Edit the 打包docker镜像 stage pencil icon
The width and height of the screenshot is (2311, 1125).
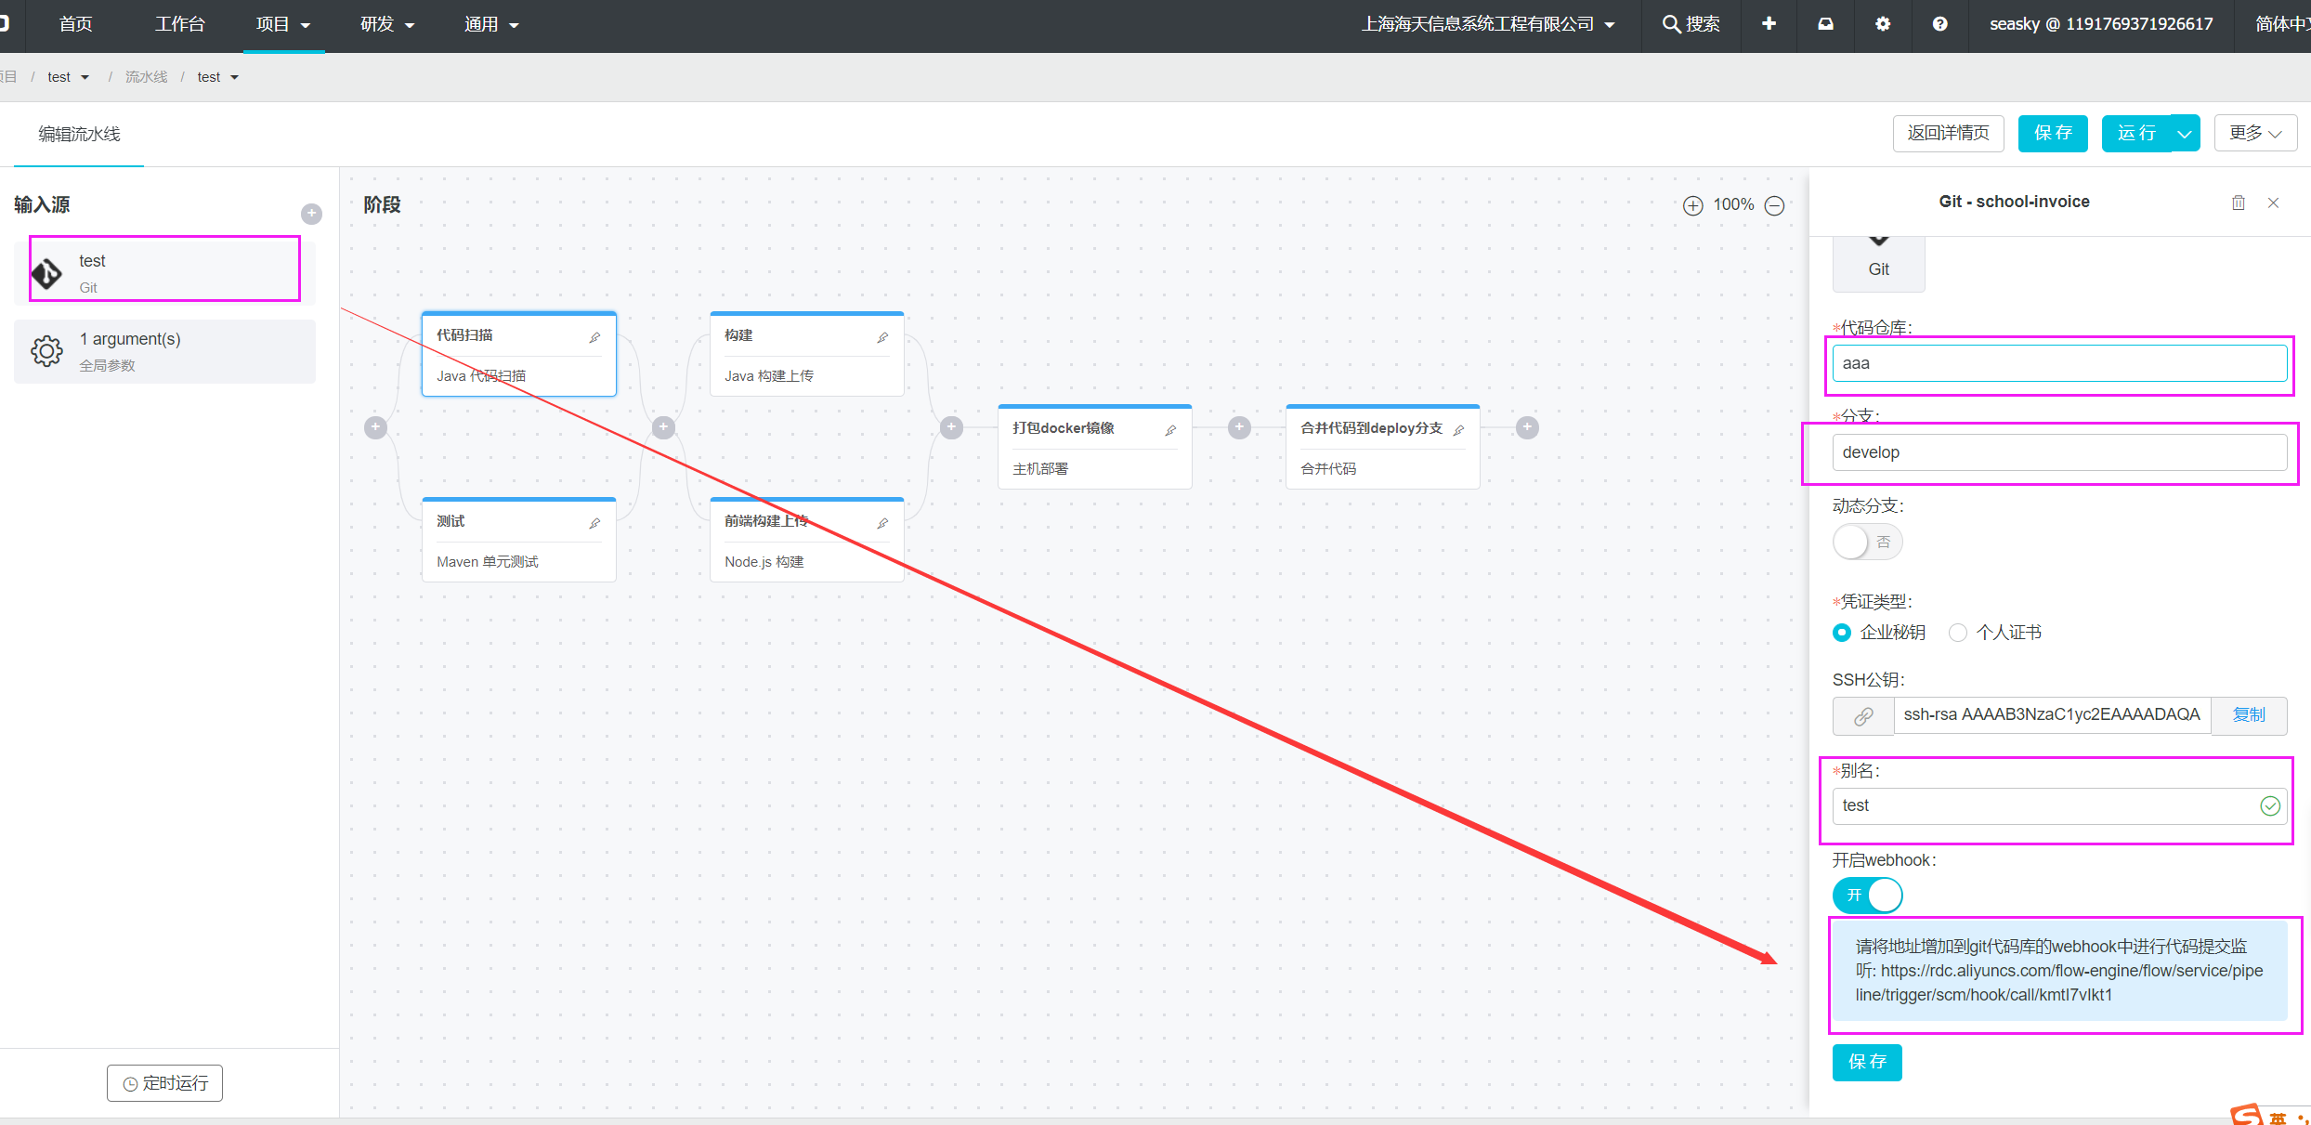pos(1170,430)
